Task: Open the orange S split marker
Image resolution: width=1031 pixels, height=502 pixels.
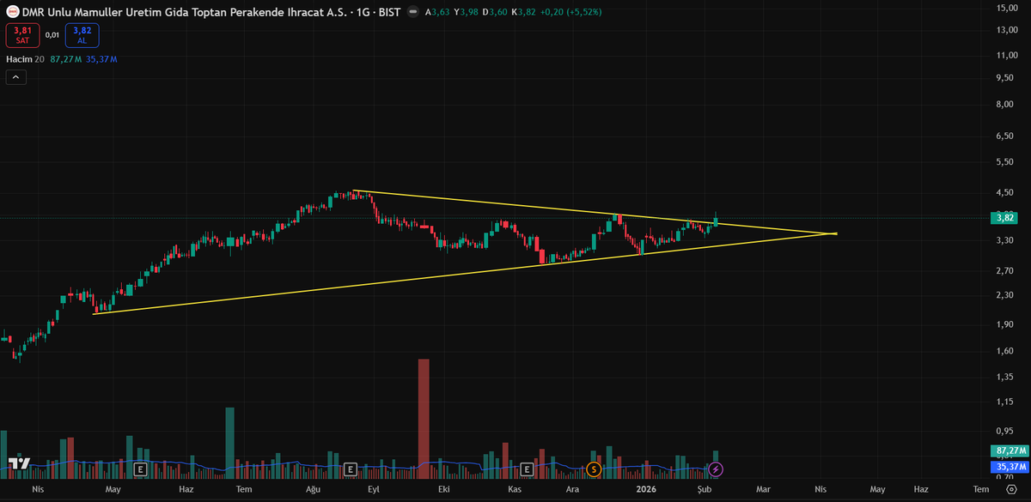Action: click(594, 469)
